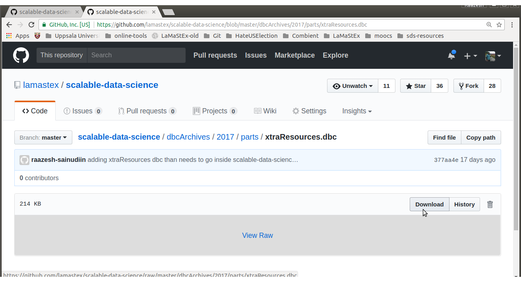Viewport: 521px width, 282px height.
Task: Bookmark this page with the star icon
Action: click(499, 25)
